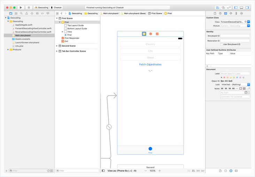Select the Exit icon in the scene dock

pyautogui.click(x=157, y=34)
